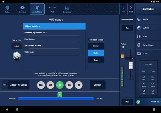Image resolution: width=161 pixels, height=113 pixels.
Task: Click the green playhead marker
Action: click(60, 95)
